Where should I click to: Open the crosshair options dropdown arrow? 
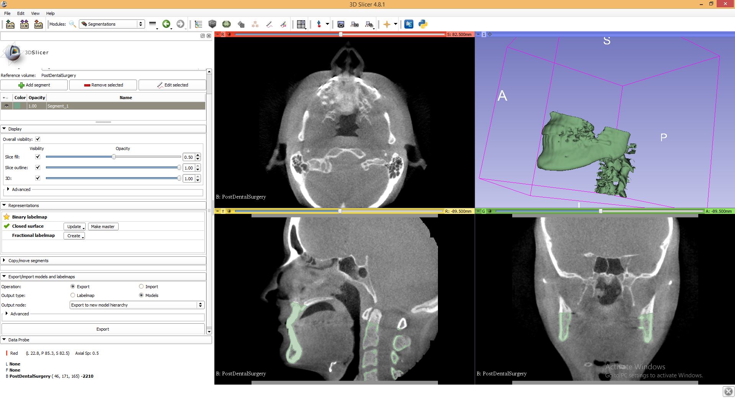click(x=395, y=24)
